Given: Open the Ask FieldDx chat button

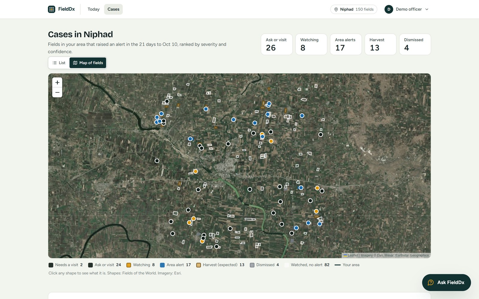Looking at the screenshot, I should click(446, 283).
